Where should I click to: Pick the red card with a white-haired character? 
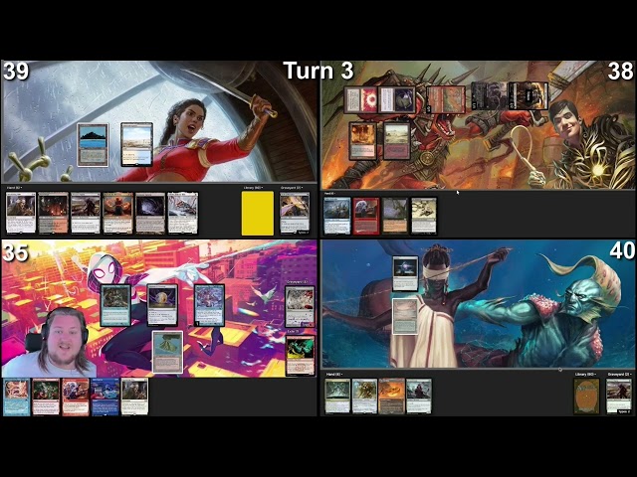[x=76, y=397]
